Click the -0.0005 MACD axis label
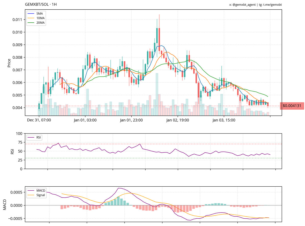Screen dimensions: 305x226 click(15, 218)
